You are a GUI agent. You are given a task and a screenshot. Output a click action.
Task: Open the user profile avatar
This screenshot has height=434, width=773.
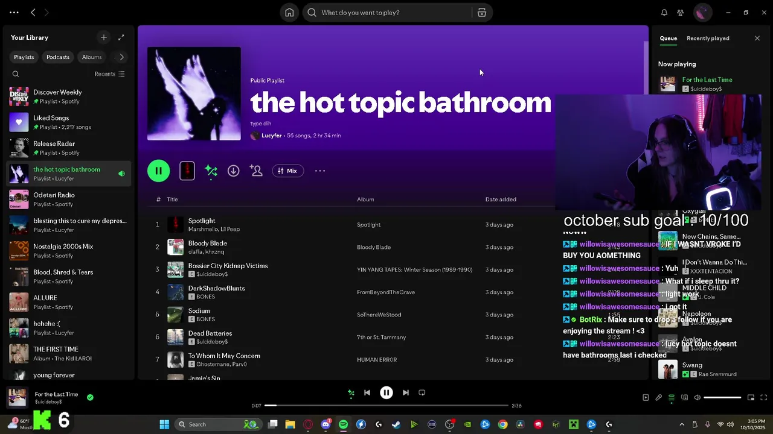coord(702,13)
